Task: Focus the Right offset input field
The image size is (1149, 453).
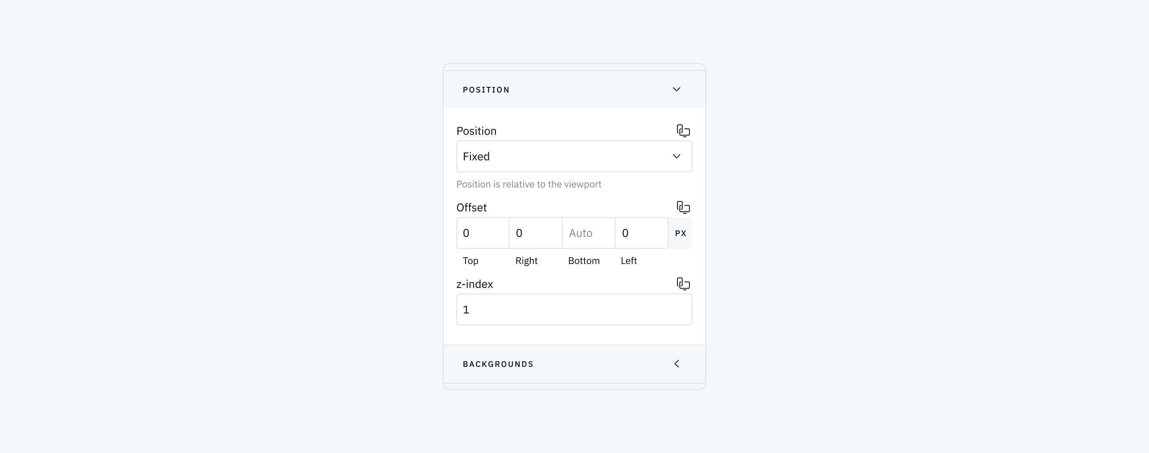Action: [535, 233]
